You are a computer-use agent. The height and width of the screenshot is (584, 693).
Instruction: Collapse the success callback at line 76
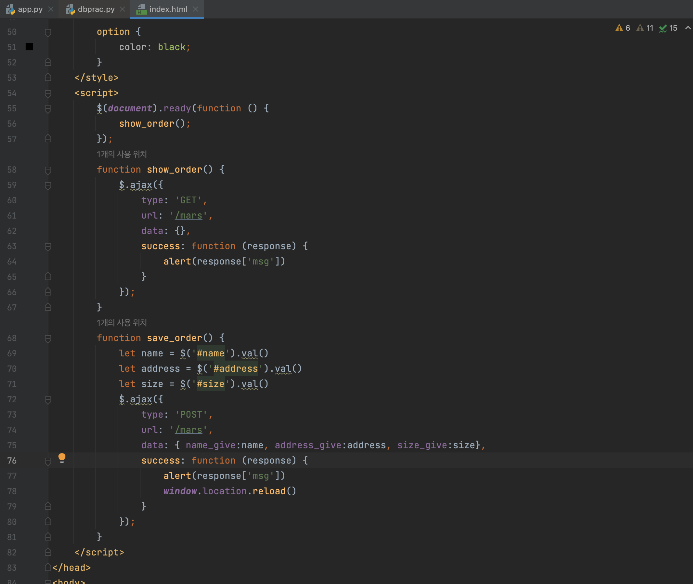pyautogui.click(x=48, y=461)
